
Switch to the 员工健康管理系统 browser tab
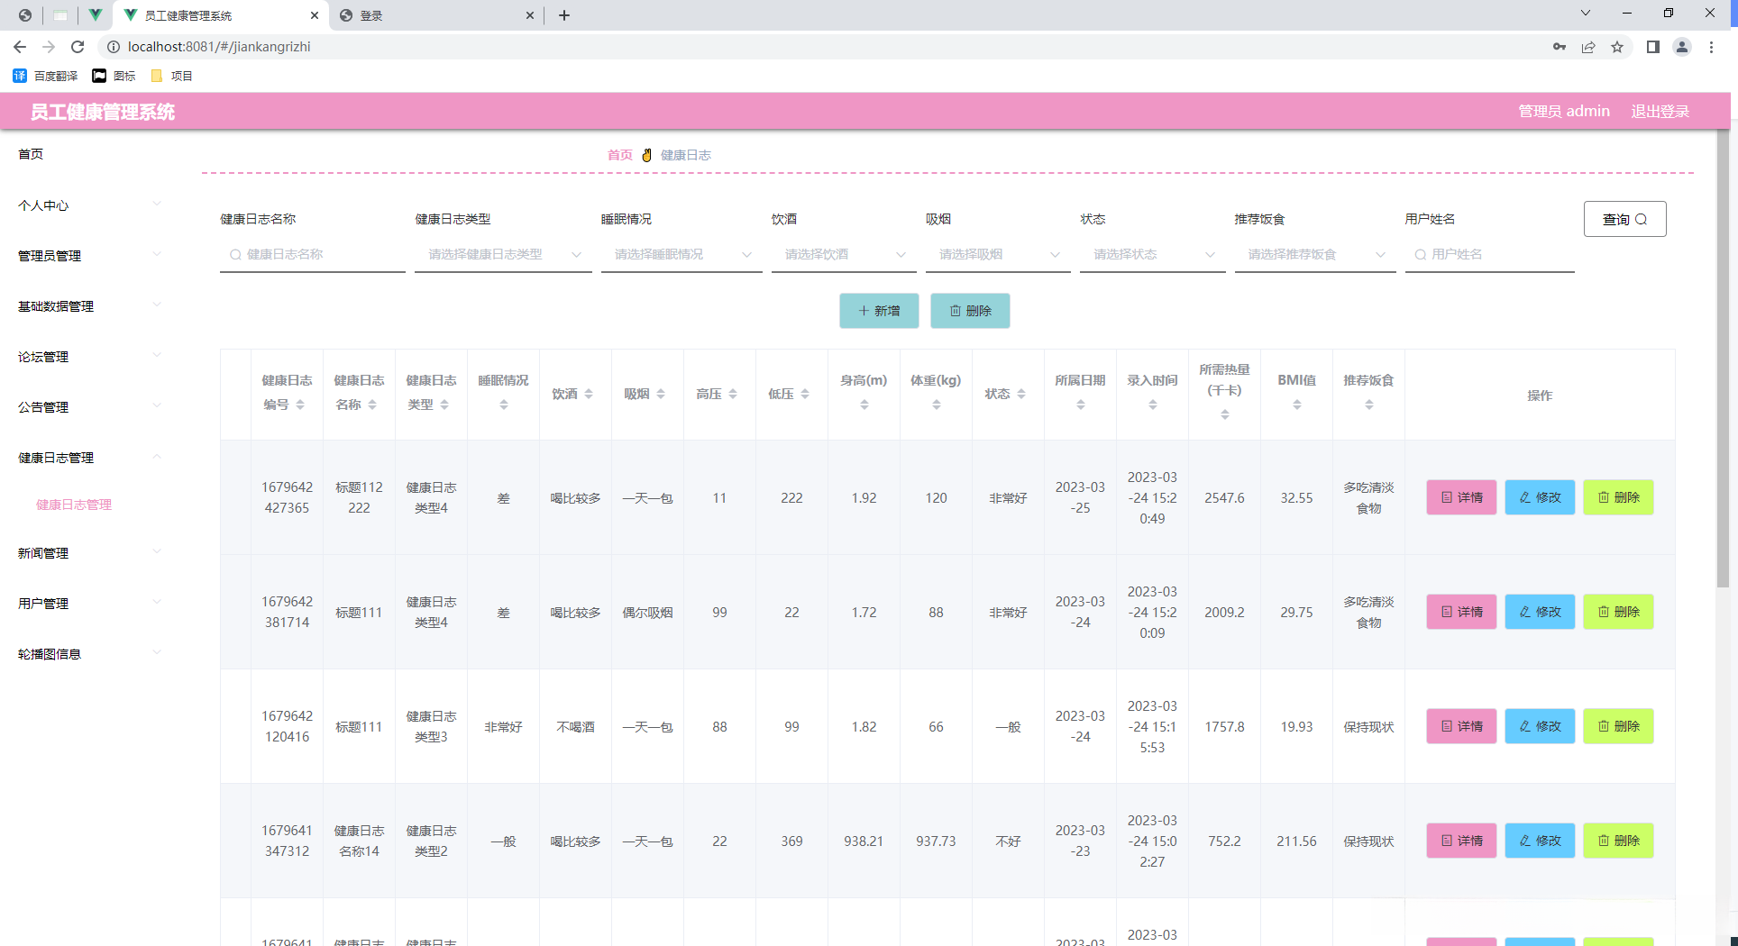point(219,15)
